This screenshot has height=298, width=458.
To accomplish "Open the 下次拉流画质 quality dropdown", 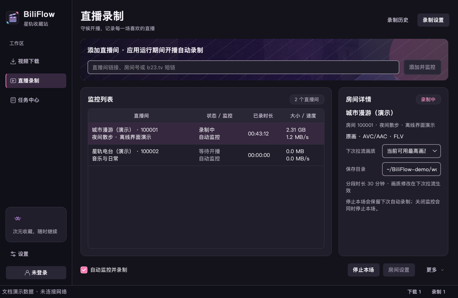I will tap(412, 151).
